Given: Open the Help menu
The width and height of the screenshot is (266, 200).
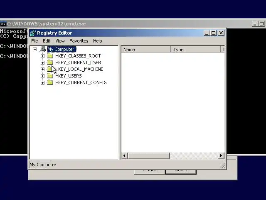Looking at the screenshot, I should coord(98,41).
